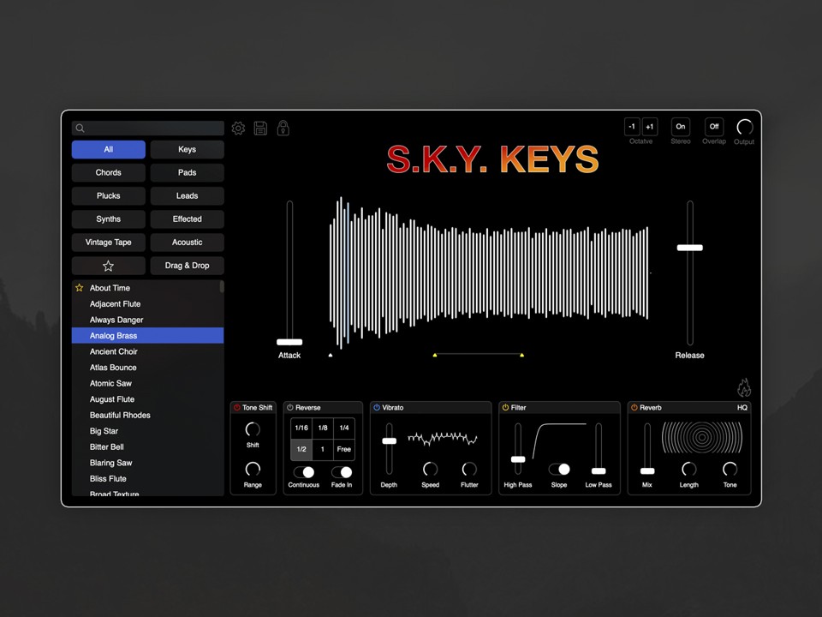Click the Reverb Mix slider handle
This screenshot has width=822, height=617.
647,471
